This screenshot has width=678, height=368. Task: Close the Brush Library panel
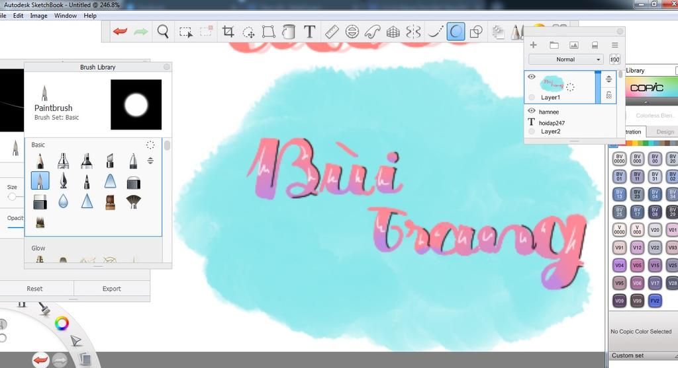(166, 67)
